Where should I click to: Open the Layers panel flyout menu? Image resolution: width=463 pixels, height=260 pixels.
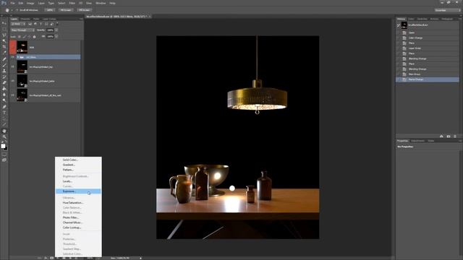point(81,19)
